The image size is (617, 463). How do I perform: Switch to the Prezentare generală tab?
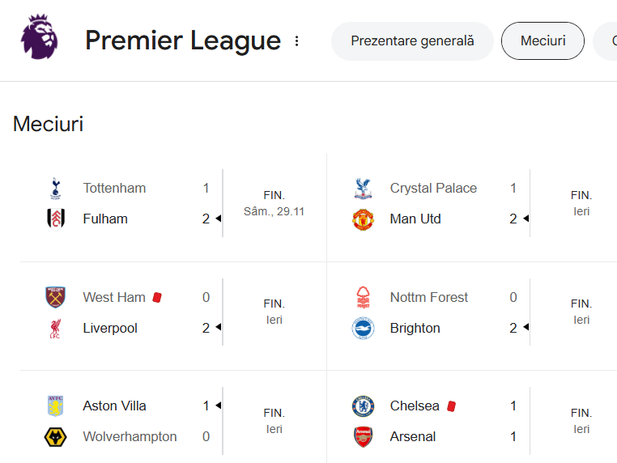(x=412, y=41)
